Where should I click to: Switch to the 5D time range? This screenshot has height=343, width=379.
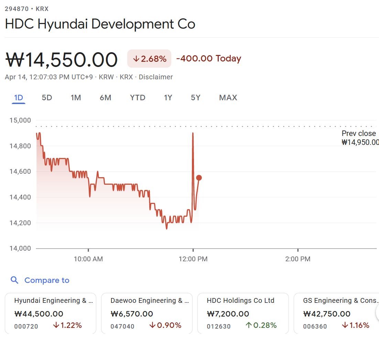tap(47, 98)
